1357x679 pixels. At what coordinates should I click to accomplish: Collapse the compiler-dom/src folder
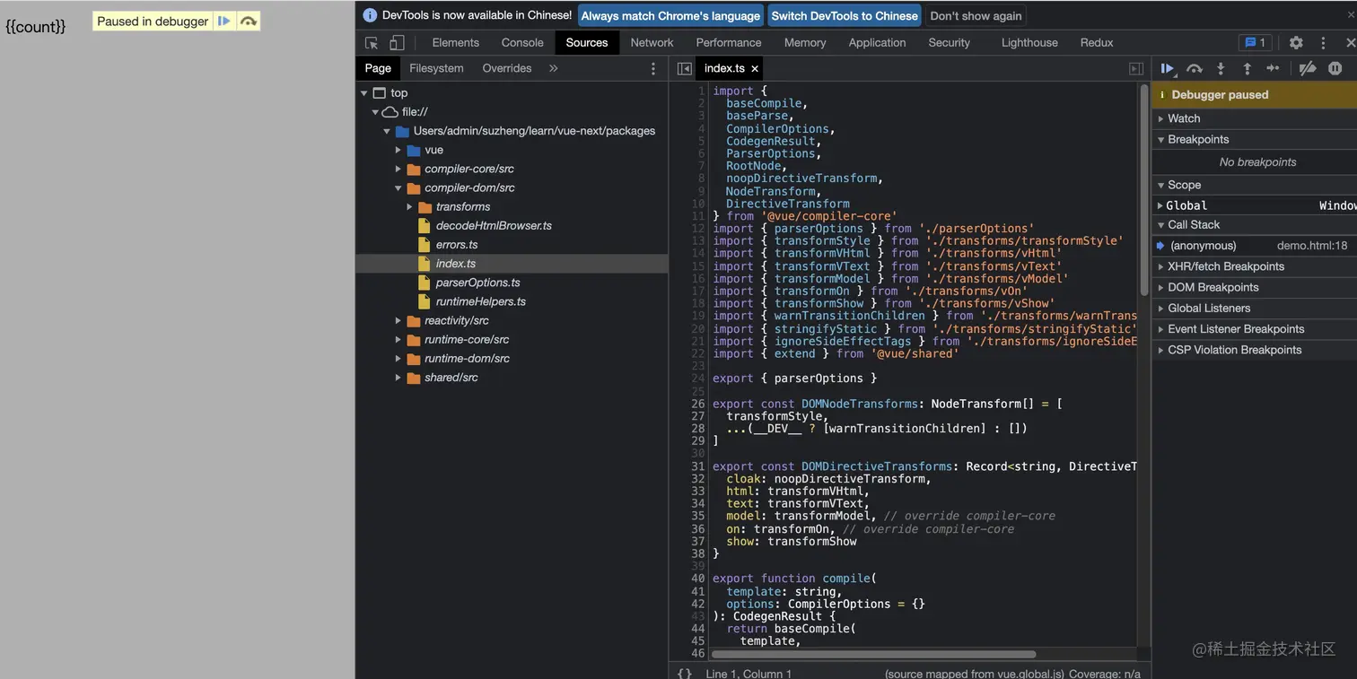click(x=398, y=188)
